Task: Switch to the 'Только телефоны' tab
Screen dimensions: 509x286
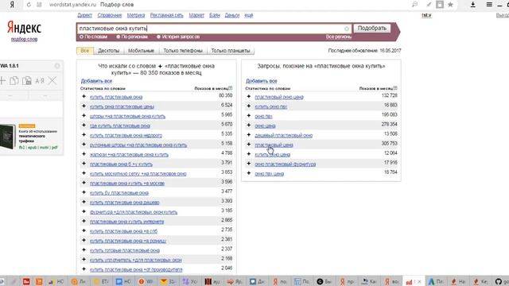Action: point(183,51)
